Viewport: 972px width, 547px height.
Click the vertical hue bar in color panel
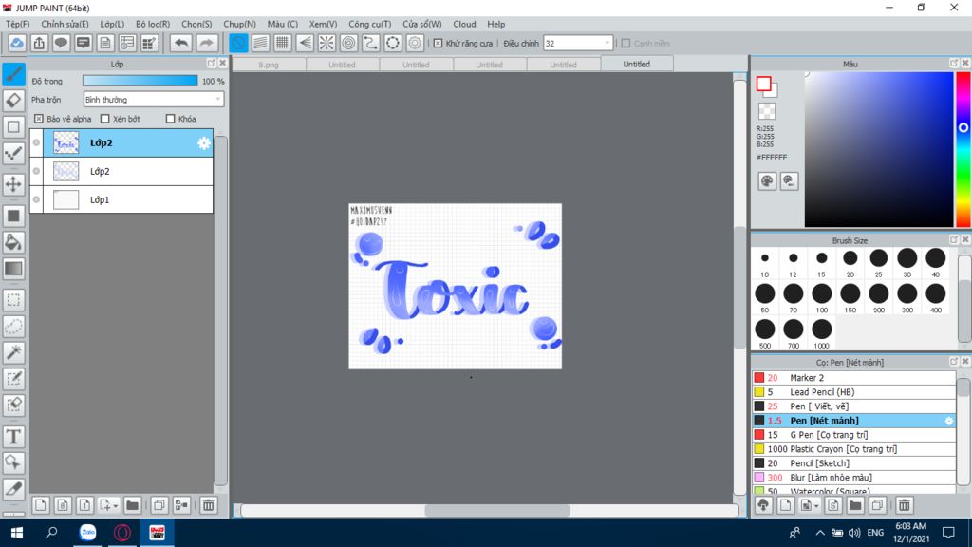(963, 149)
